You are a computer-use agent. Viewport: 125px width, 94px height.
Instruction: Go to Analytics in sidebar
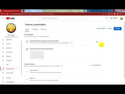[9, 48]
